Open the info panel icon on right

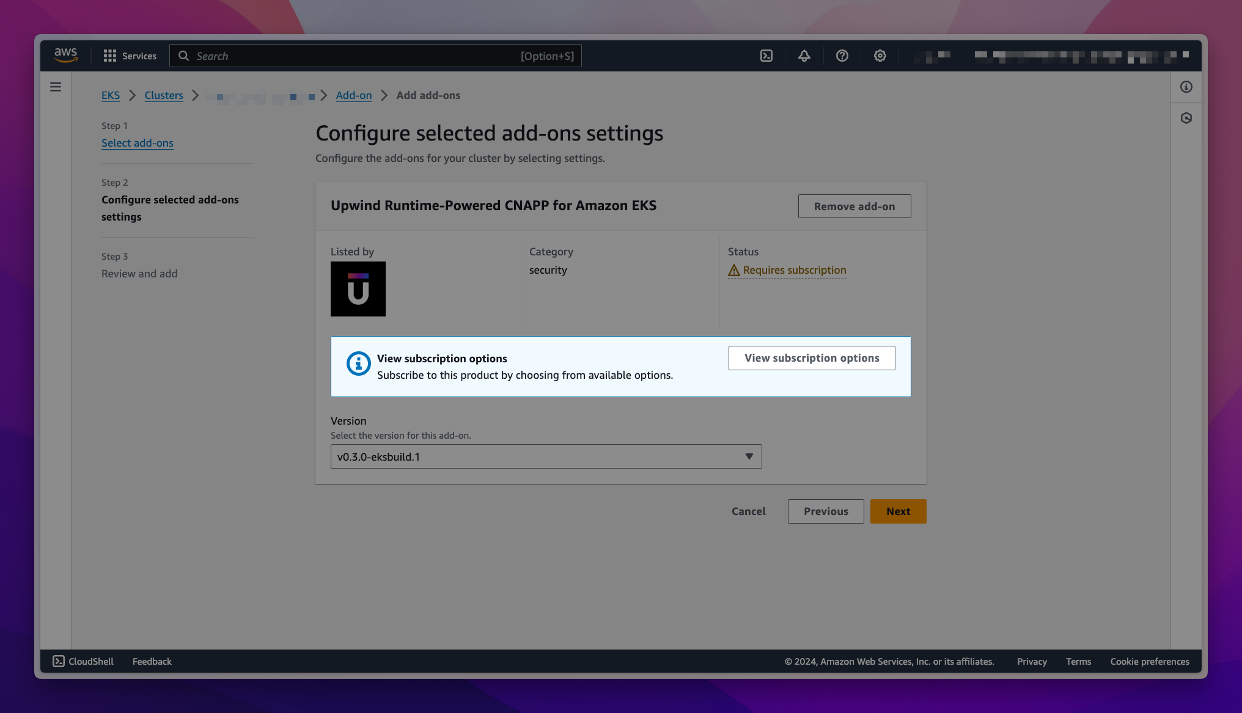[x=1186, y=87]
